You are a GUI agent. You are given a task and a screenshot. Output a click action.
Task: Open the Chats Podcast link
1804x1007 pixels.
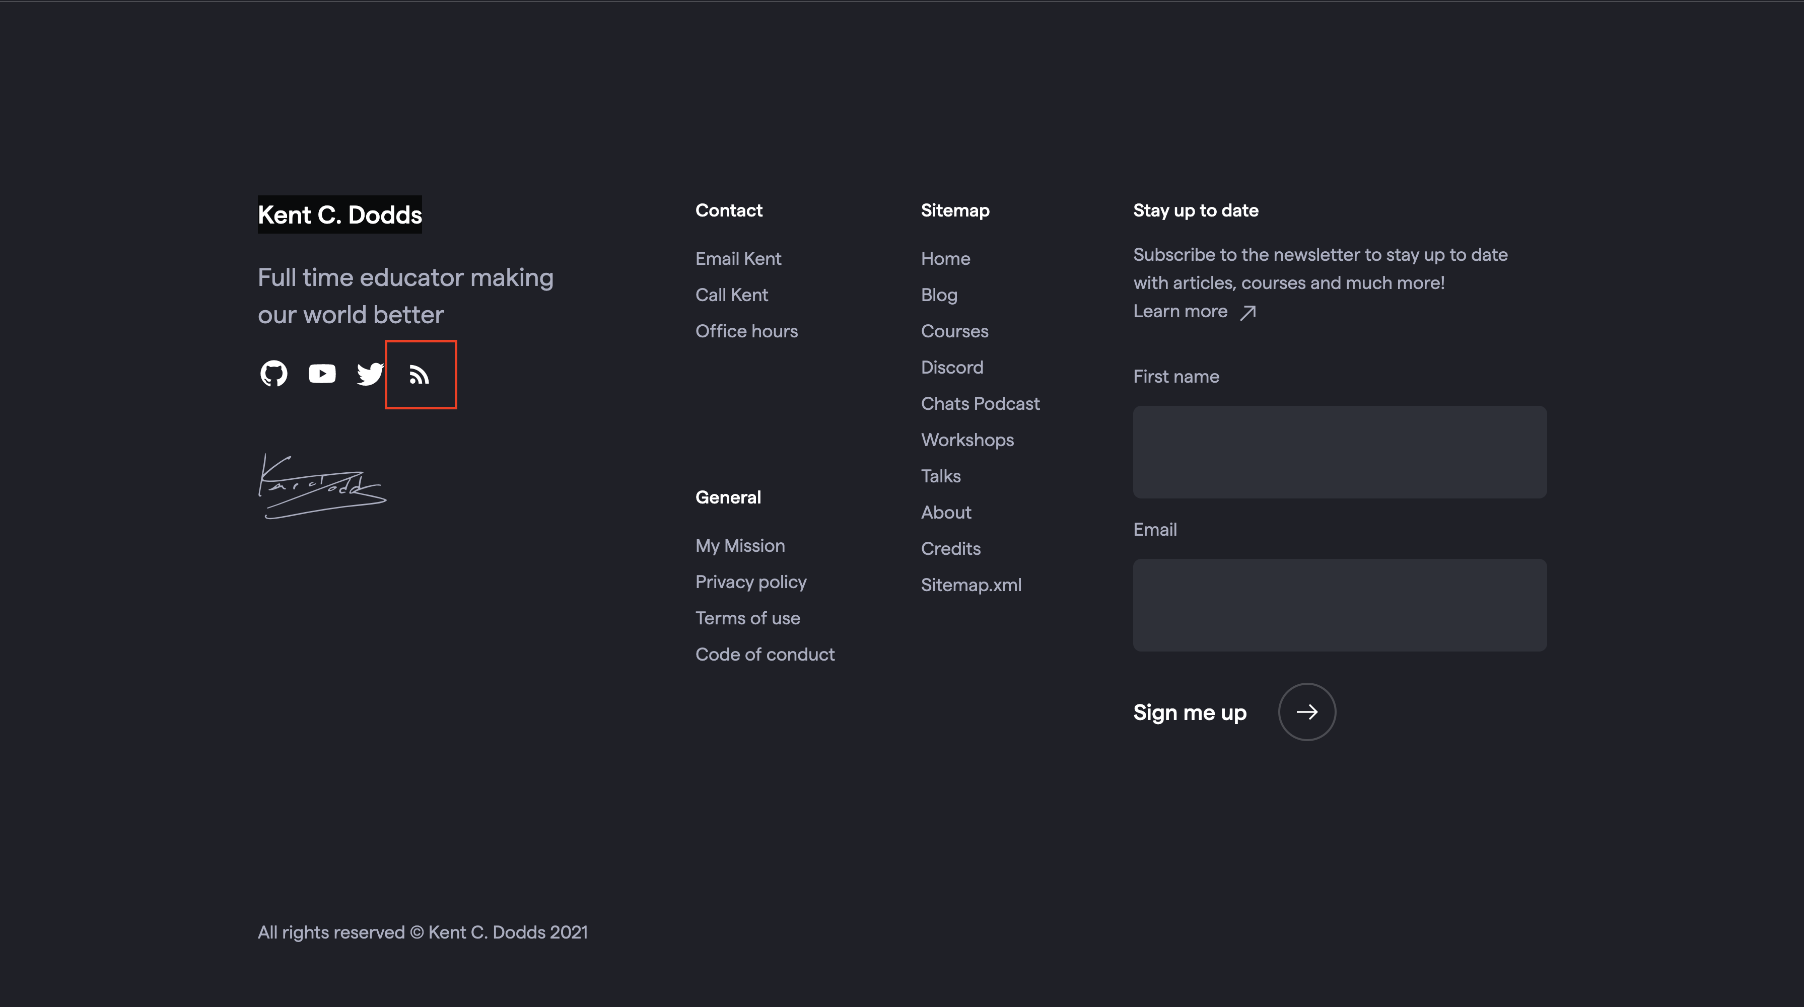(x=980, y=403)
